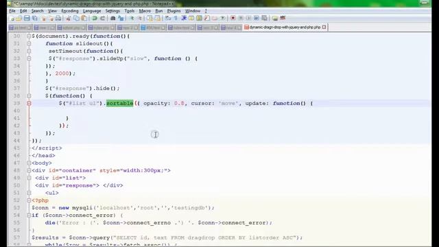439x247 pixels.
Task: Click the Print toolbar icon
Action: (x=58, y=19)
